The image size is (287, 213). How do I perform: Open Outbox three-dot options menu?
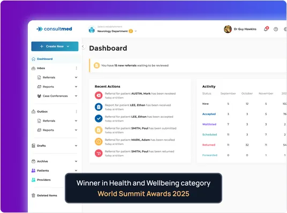(x=77, y=111)
